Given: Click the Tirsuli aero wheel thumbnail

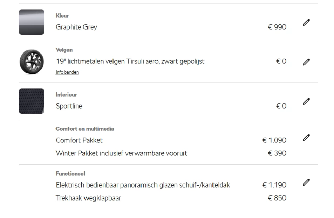Looking at the screenshot, I should pos(32,62).
